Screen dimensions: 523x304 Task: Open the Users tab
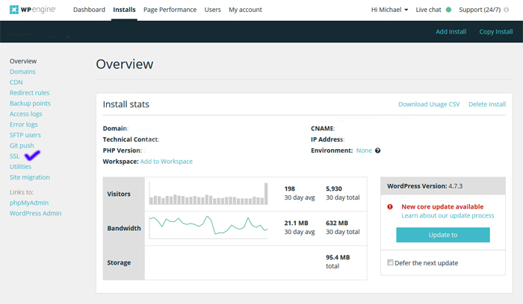tap(212, 10)
